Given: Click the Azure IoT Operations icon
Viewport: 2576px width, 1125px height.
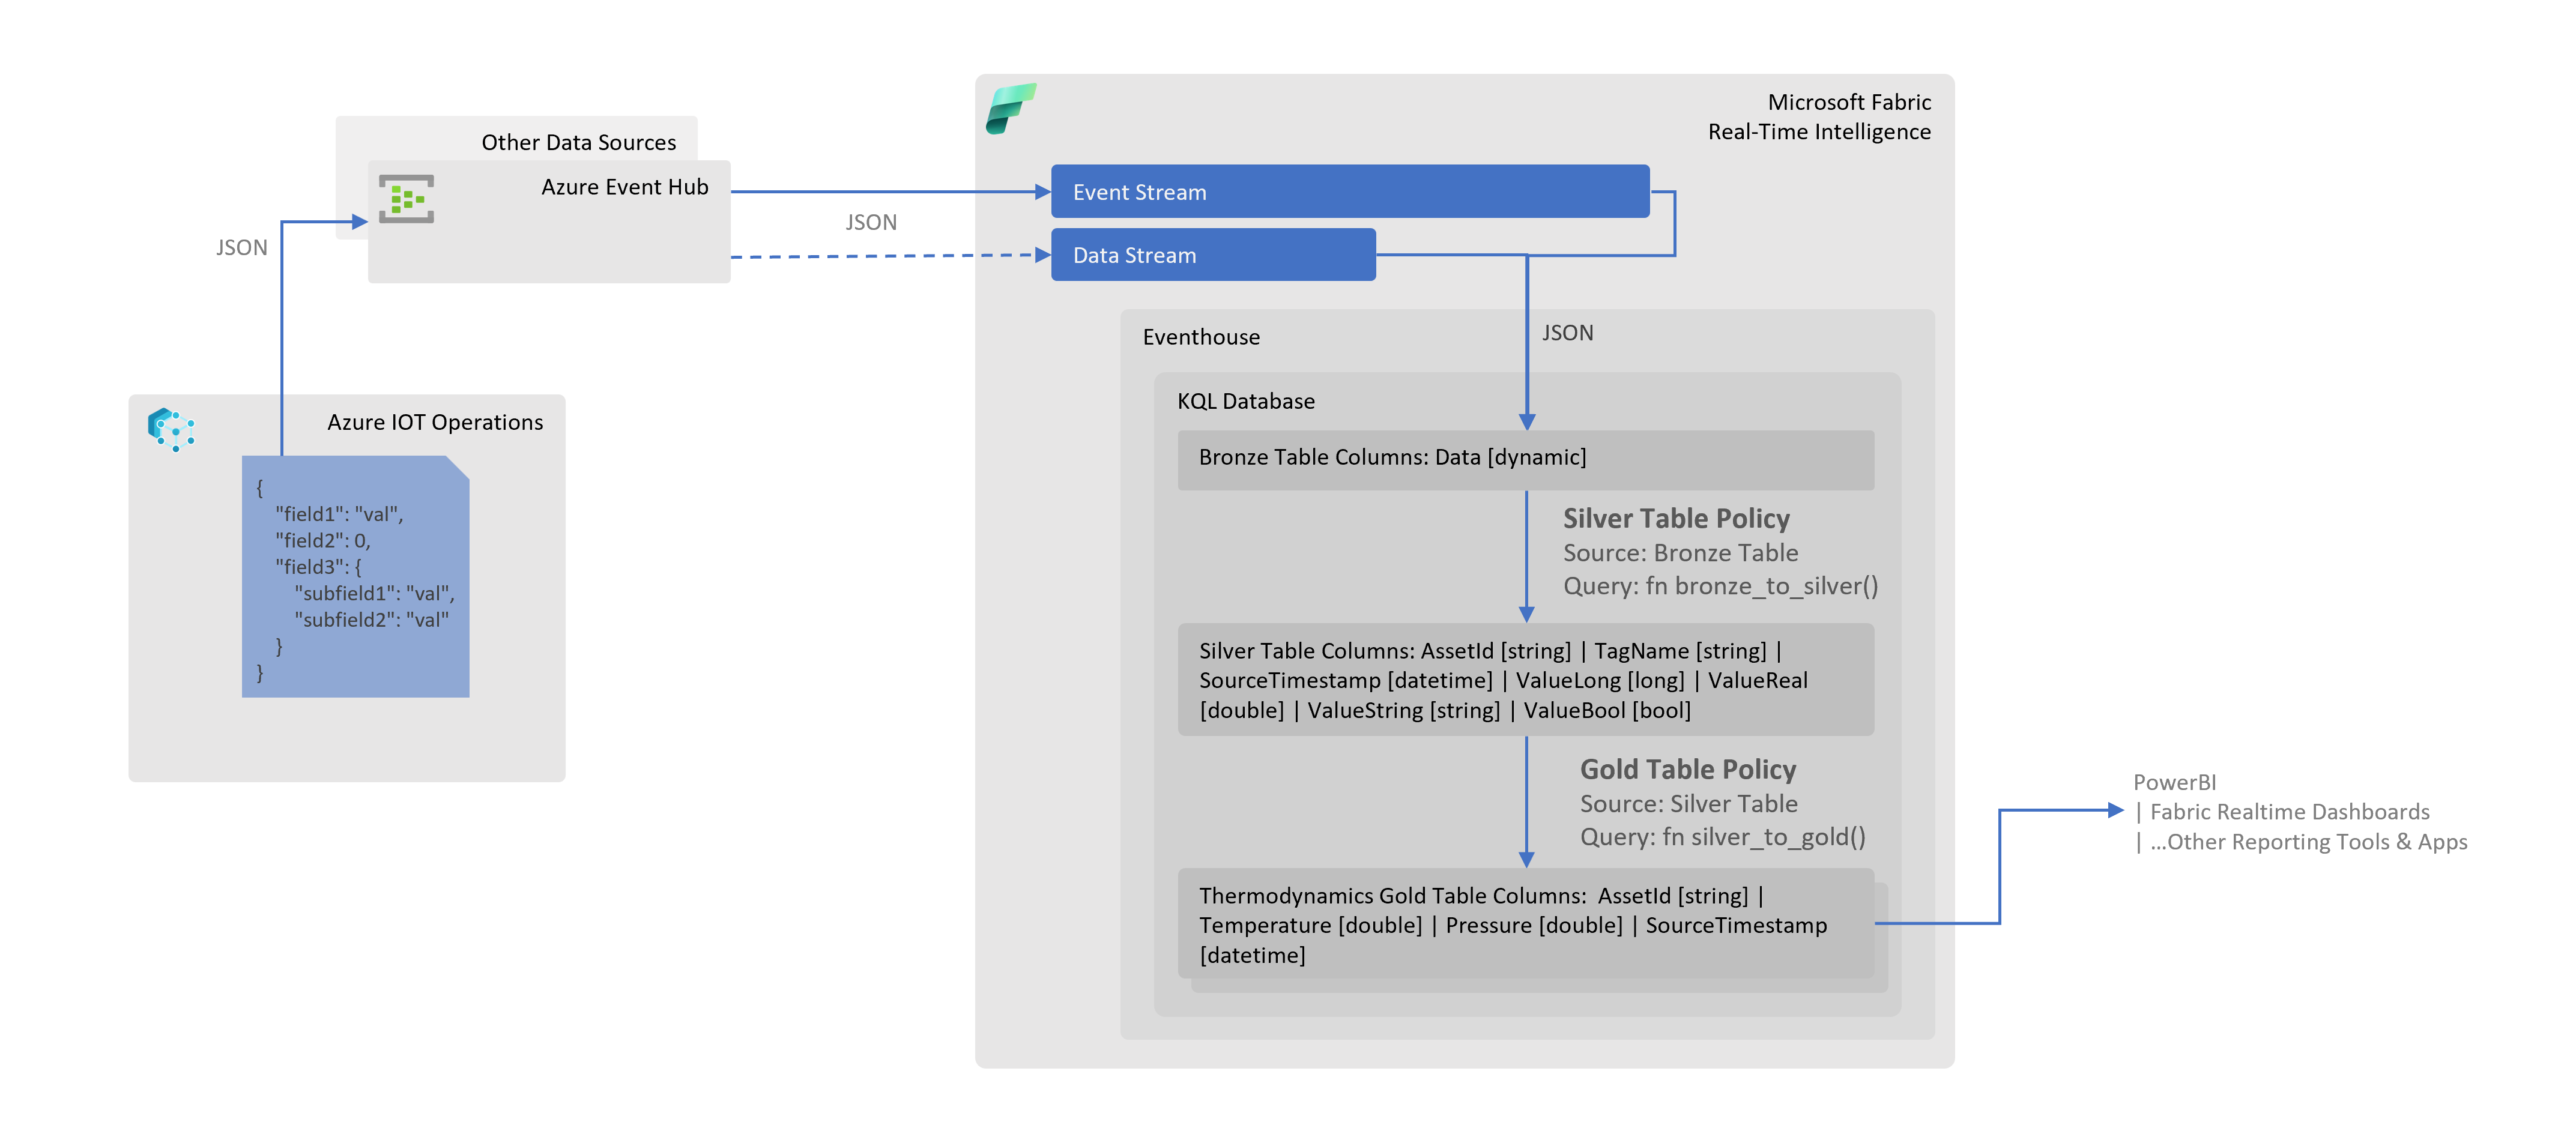Looking at the screenshot, I should [x=171, y=429].
